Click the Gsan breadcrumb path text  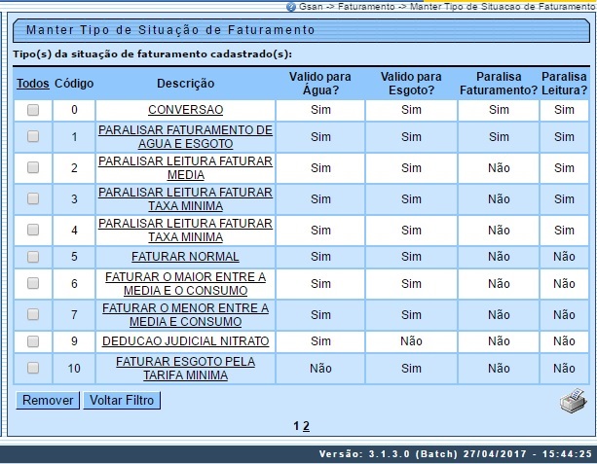tap(447, 7)
